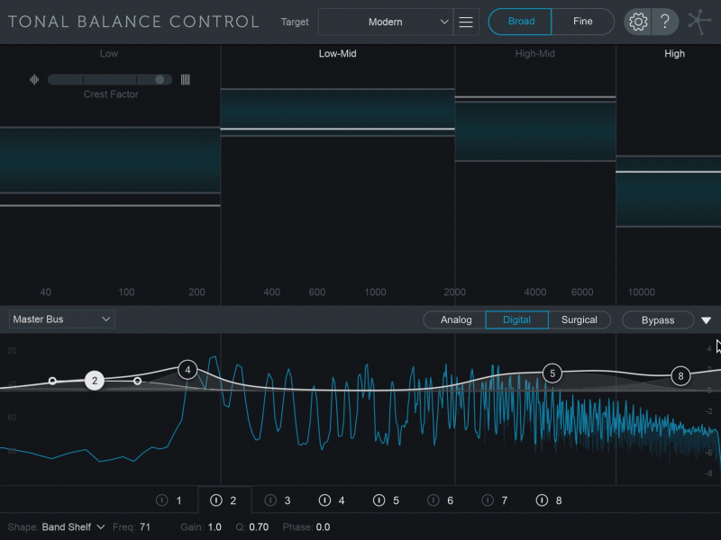Select Analog EQ mode
Screen dimensions: 721x540
click(x=456, y=320)
